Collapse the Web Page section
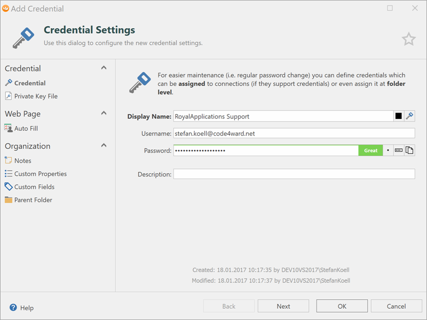427x320 pixels. (104, 113)
